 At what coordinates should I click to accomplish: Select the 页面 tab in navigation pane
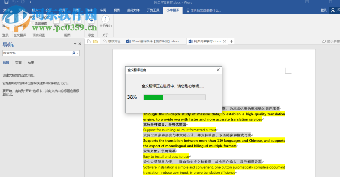click(18, 63)
